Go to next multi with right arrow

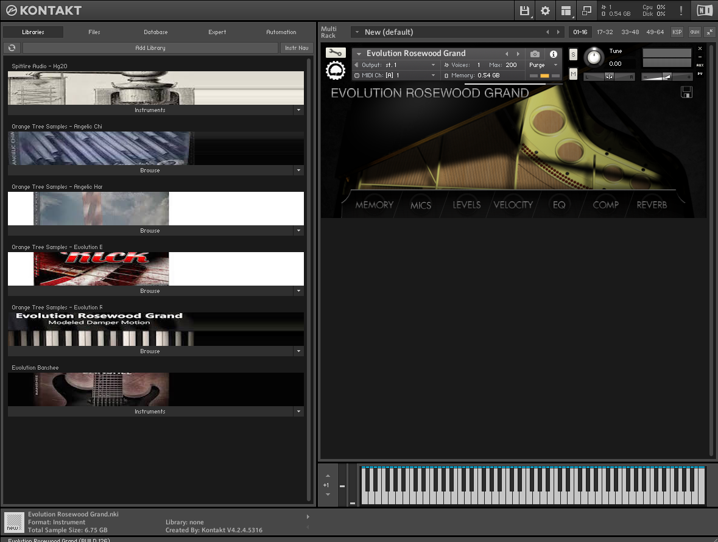tap(558, 32)
